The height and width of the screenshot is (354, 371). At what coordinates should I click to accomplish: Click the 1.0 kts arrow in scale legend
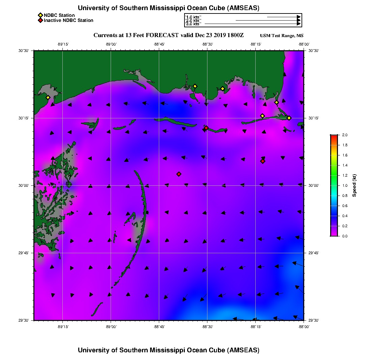[x=283, y=17]
